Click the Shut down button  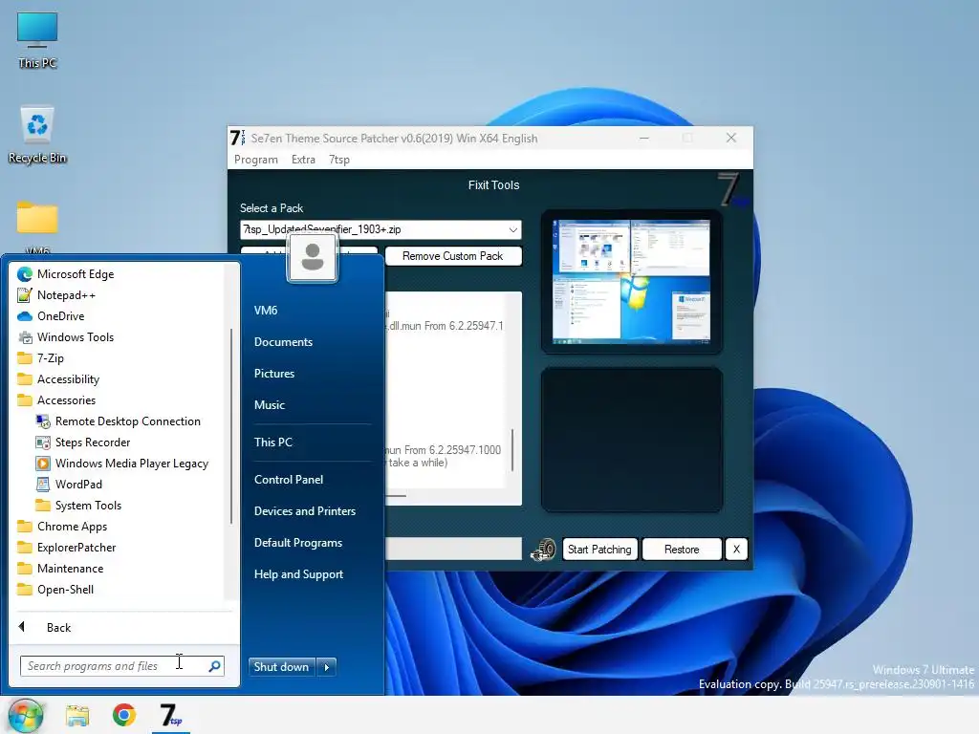[282, 667]
